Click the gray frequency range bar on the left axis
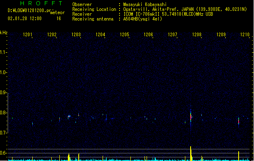The image size is (254, 161). coord(8,113)
